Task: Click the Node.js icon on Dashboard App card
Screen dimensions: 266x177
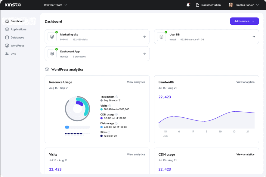Action: point(52,54)
